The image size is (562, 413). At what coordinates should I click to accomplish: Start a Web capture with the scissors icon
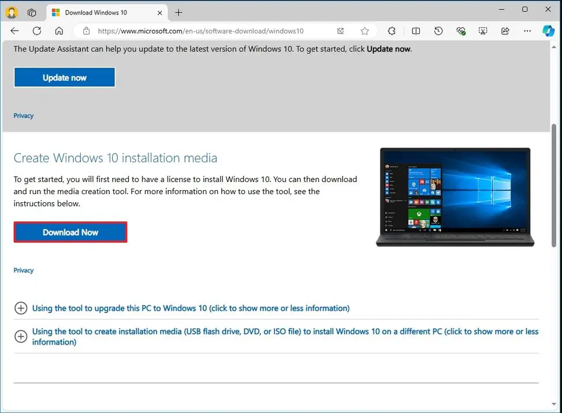(483, 31)
